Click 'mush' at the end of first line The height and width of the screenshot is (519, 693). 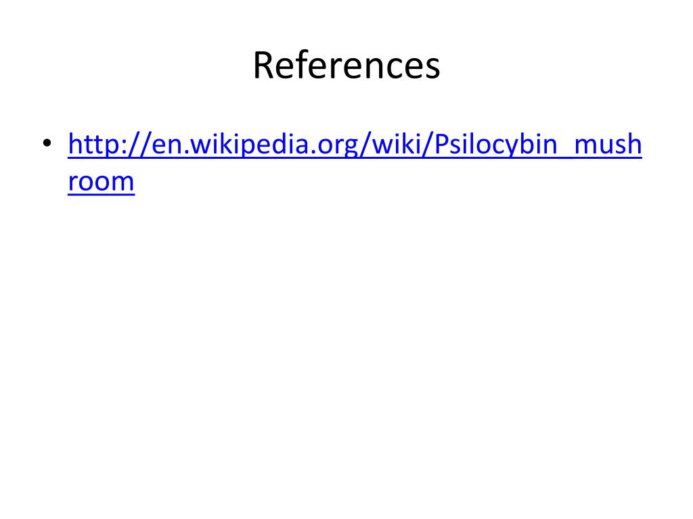point(608,145)
